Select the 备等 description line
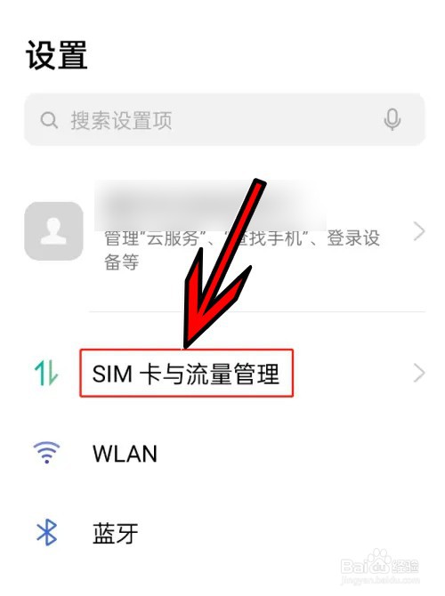 click(x=121, y=262)
